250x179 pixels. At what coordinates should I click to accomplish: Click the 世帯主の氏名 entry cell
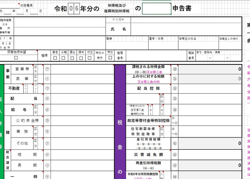click(199, 45)
